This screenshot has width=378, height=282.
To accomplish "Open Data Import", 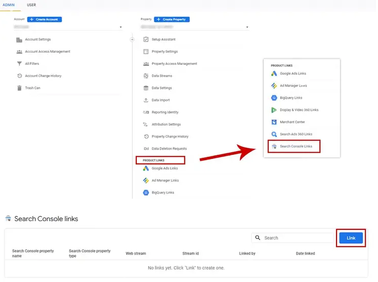I will click(x=160, y=100).
